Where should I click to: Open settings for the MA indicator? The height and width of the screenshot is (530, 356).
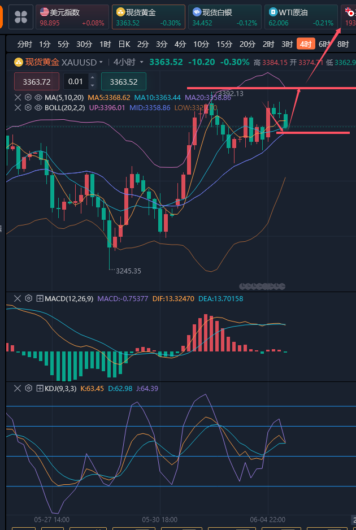tap(28, 97)
